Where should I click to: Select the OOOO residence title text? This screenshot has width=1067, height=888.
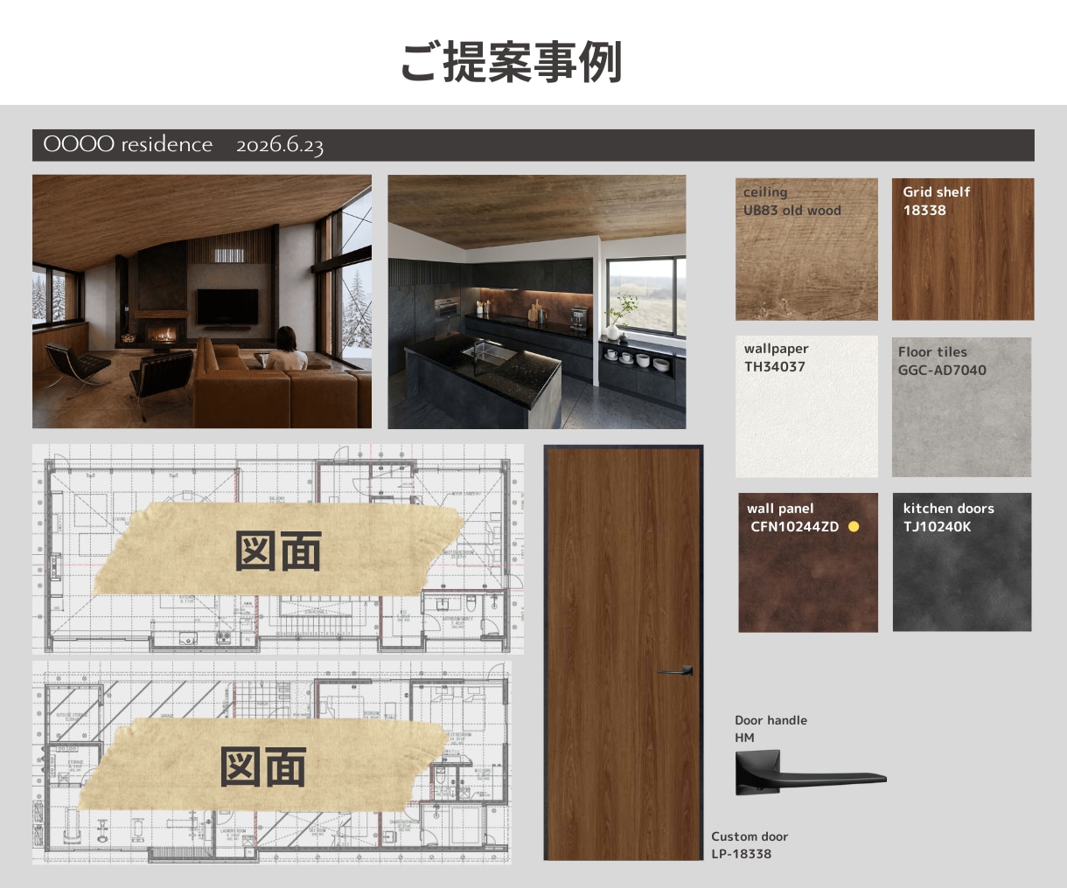pyautogui.click(x=128, y=144)
